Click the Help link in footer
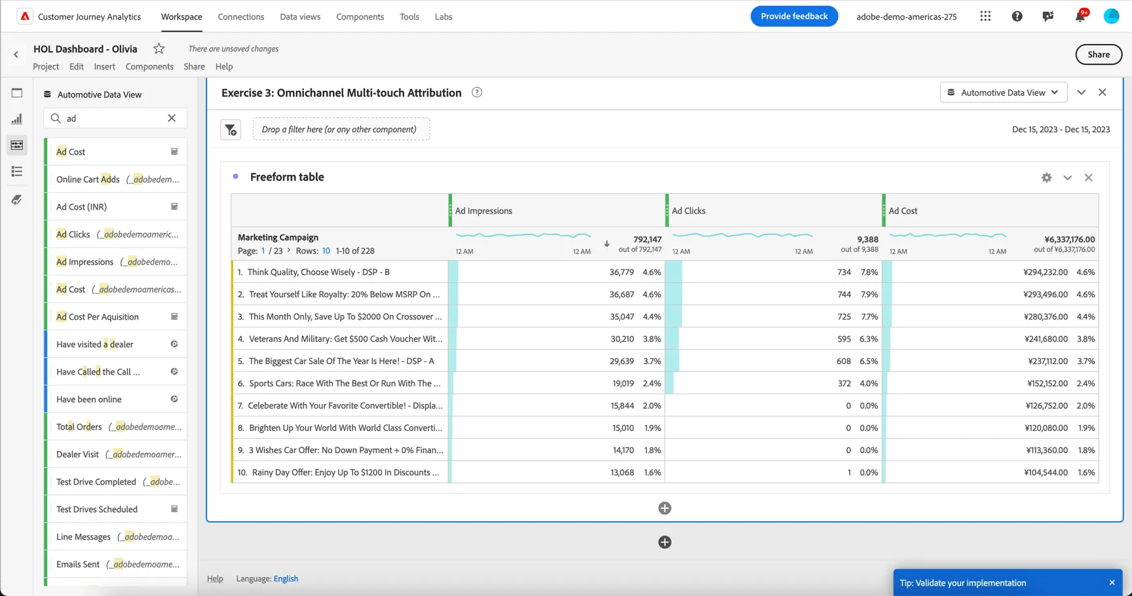 click(215, 578)
